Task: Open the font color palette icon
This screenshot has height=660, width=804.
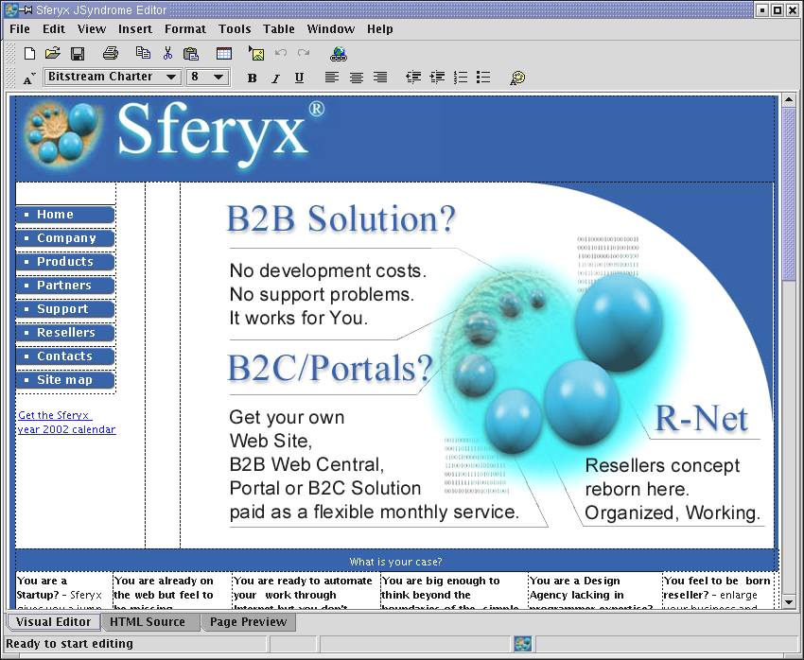Action: 516,78
